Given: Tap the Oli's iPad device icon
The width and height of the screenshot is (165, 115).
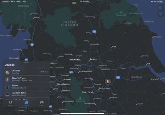Looking at the screenshot, I should (7, 72).
